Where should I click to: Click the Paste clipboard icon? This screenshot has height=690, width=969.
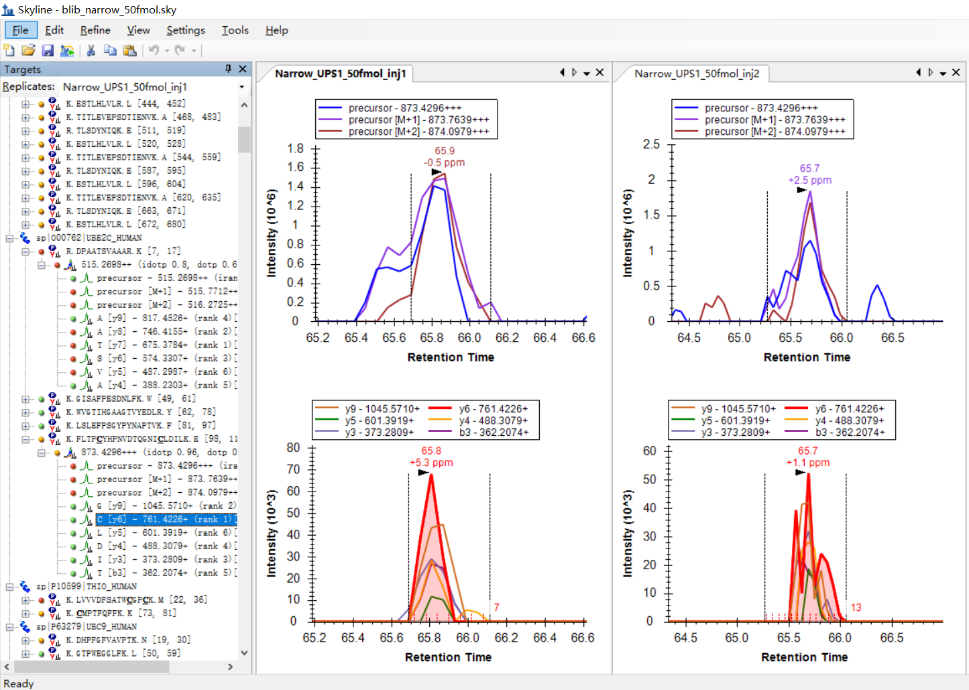(130, 50)
